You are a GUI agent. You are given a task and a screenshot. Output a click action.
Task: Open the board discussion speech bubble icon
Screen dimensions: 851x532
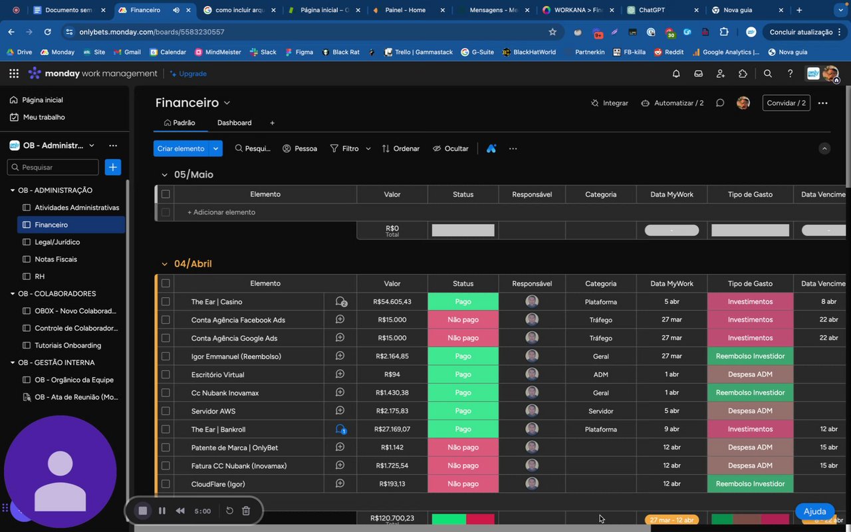[719, 103]
